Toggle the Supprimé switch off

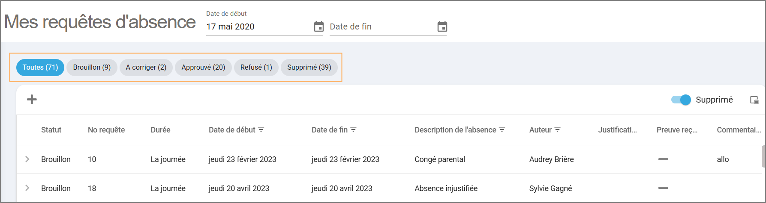tap(681, 100)
